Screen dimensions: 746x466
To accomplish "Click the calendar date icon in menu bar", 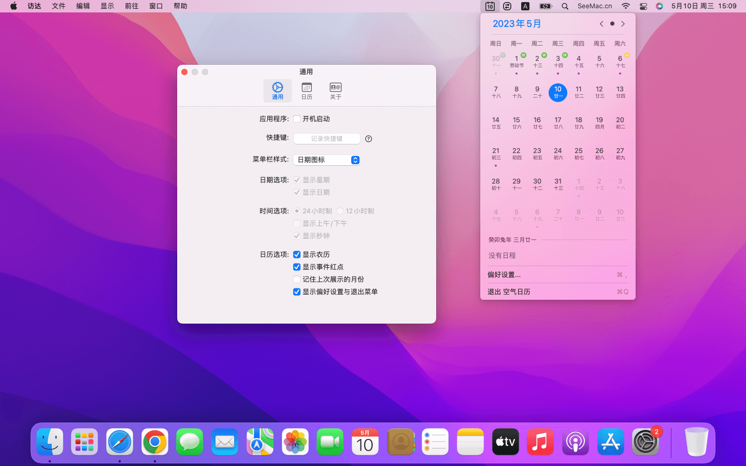I will (x=490, y=6).
